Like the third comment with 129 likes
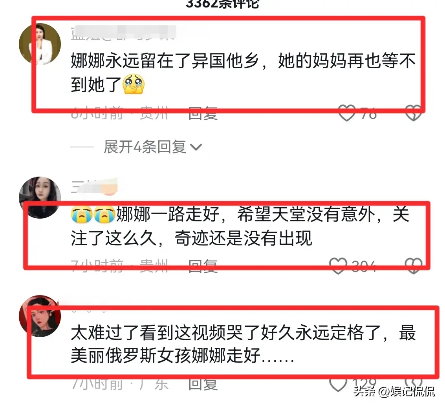The image size is (445, 407). point(338,384)
